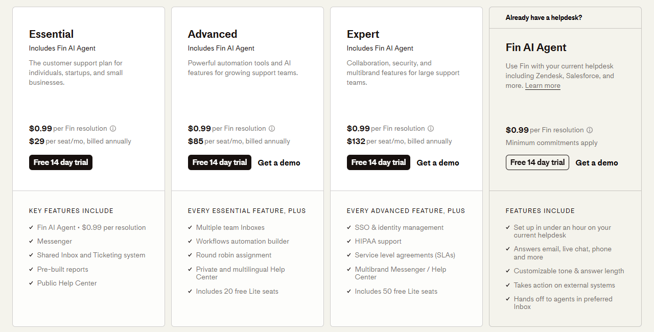Click the info icon beside Advanced's Fin resolution price
The image size is (654, 332).
click(272, 128)
